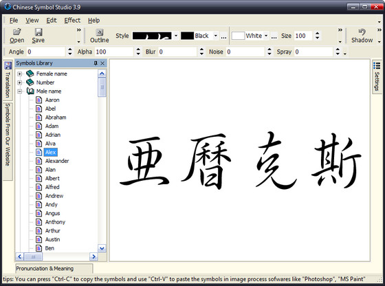385x286 pixels.
Task: Open the Translation side tab icon
Action: pyautogui.click(x=8, y=65)
